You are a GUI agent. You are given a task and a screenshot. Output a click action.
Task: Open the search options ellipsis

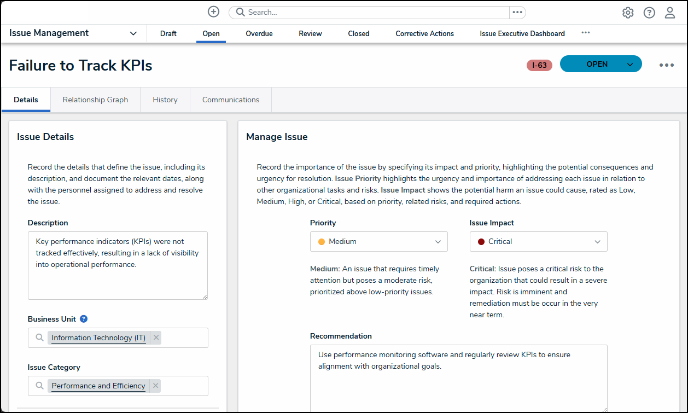click(x=517, y=12)
